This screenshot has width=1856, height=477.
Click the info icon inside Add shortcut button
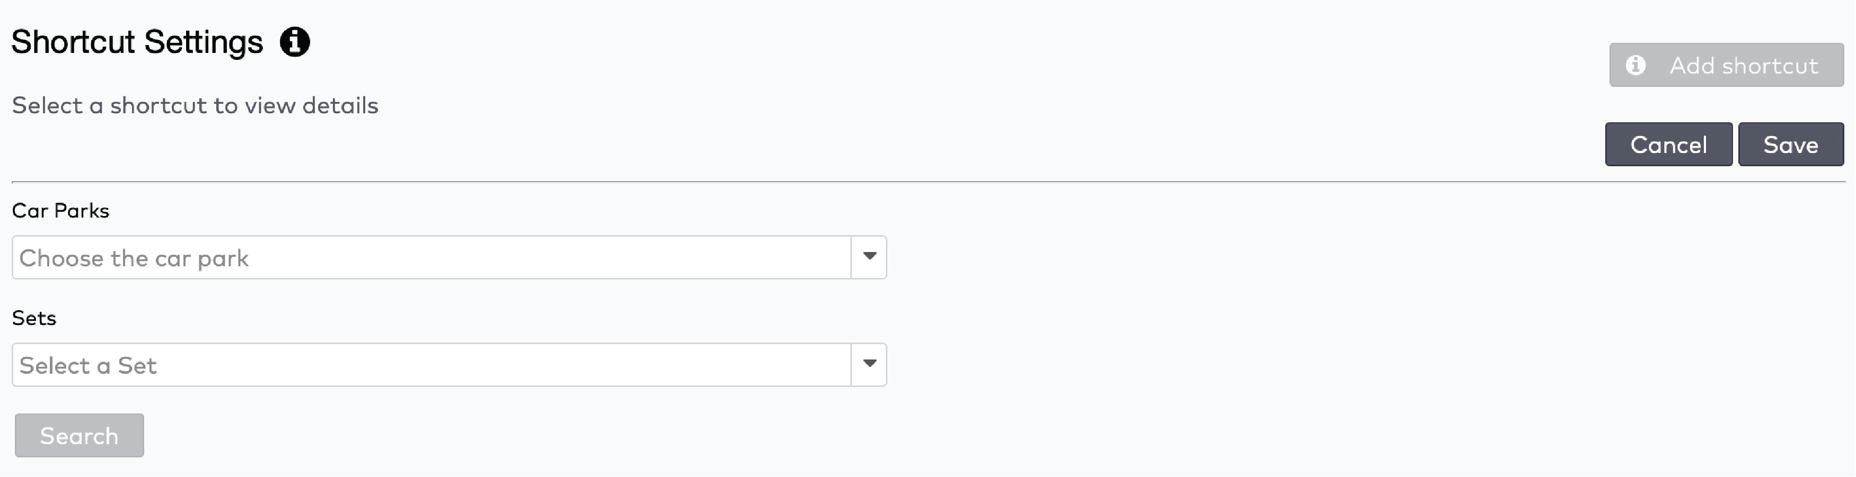click(x=1636, y=66)
